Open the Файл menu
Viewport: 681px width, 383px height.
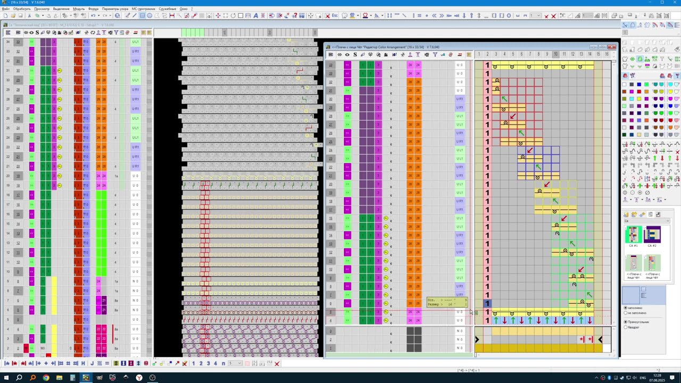tap(5, 9)
